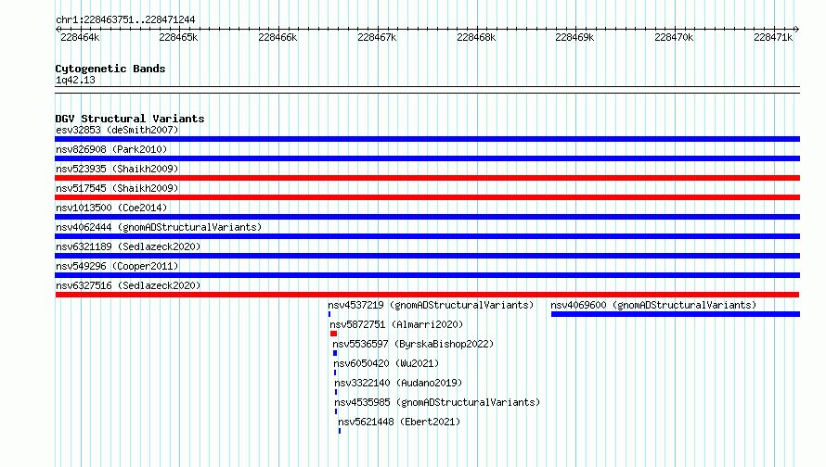Open variant nsv3322140 (Audano2019) label

398,383
